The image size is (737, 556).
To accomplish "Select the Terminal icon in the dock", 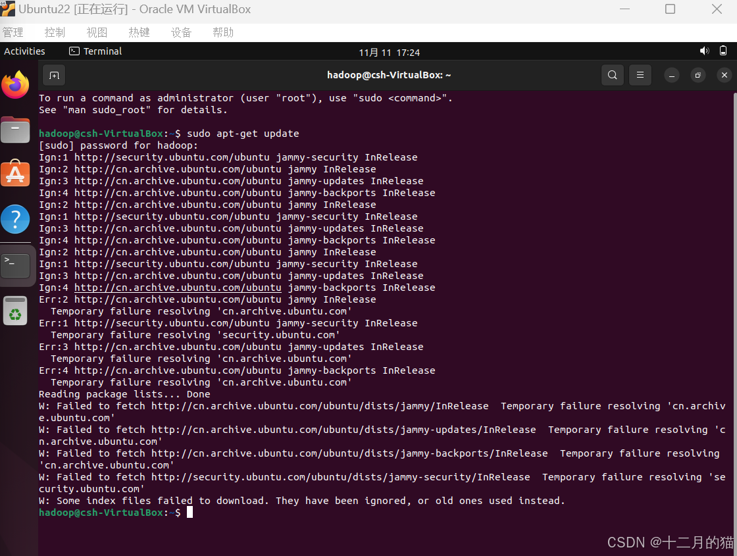I will (x=16, y=266).
